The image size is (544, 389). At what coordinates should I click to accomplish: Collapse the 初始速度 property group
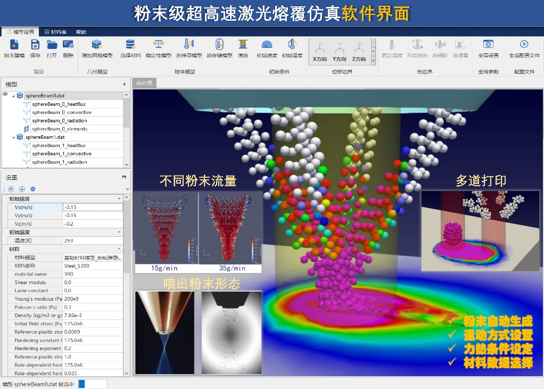click(119, 198)
